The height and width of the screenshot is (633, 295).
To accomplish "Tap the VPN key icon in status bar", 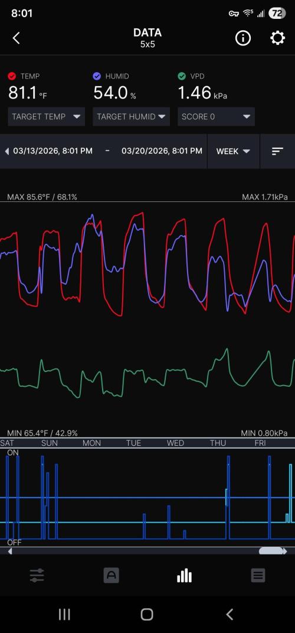I will [x=234, y=14].
